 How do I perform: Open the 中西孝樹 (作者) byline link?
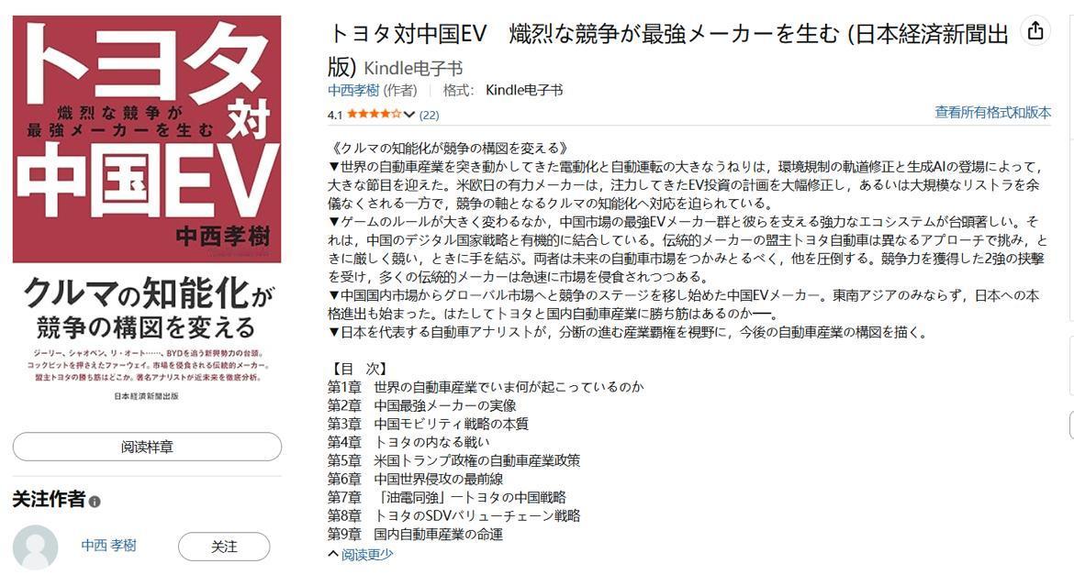353,91
